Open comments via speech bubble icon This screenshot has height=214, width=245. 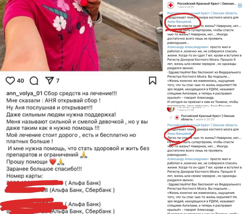34,81
